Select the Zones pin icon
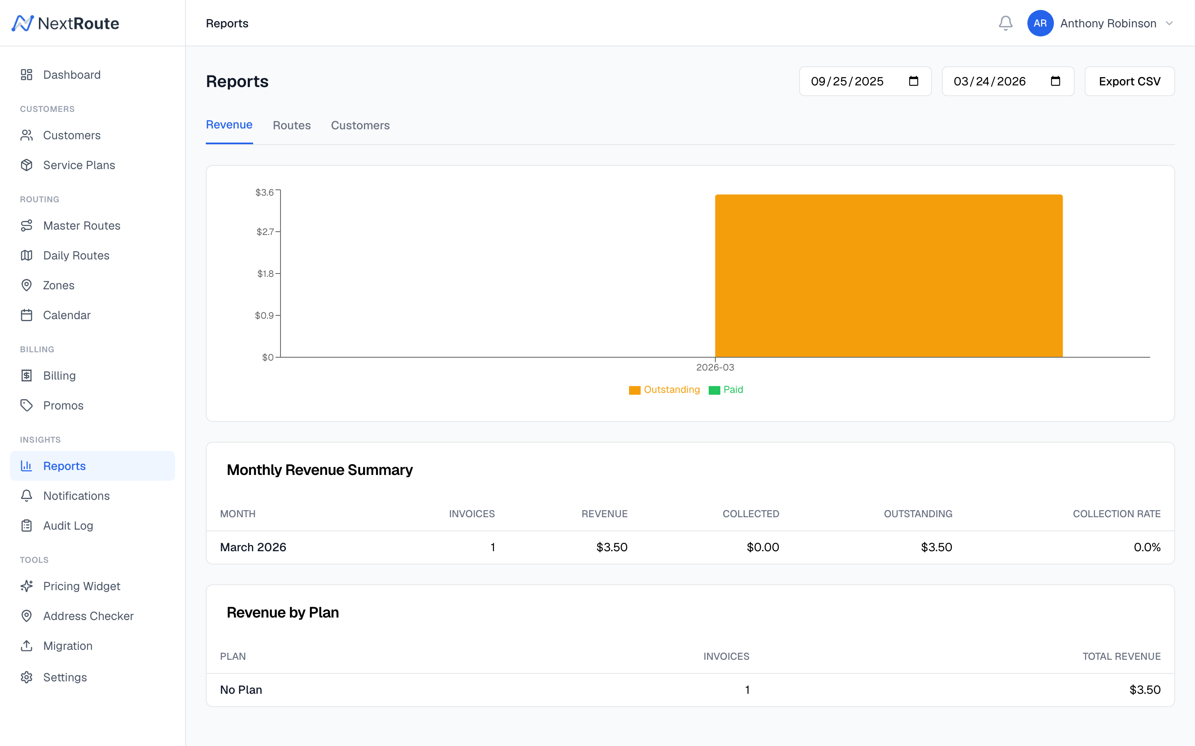Viewport: 1195px width, 746px height. coord(27,285)
